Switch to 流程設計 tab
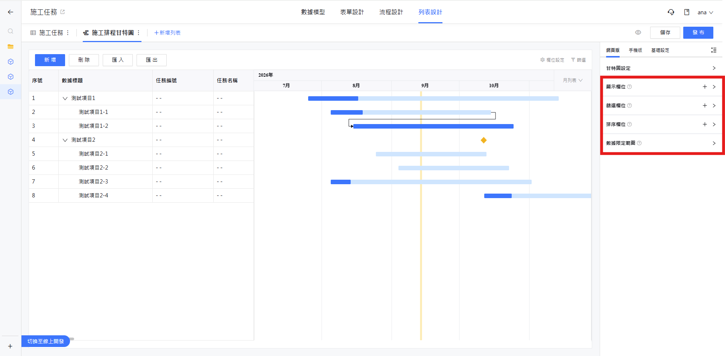725x356 pixels. (391, 12)
